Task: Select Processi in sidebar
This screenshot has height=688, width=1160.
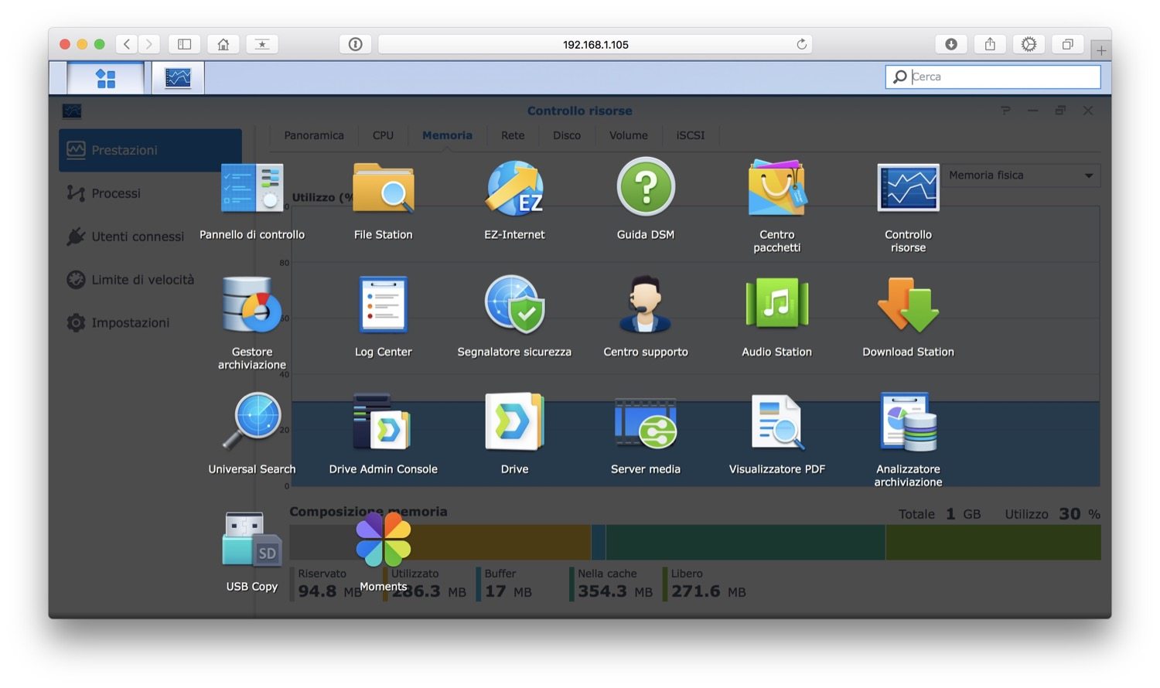Action: (x=150, y=193)
